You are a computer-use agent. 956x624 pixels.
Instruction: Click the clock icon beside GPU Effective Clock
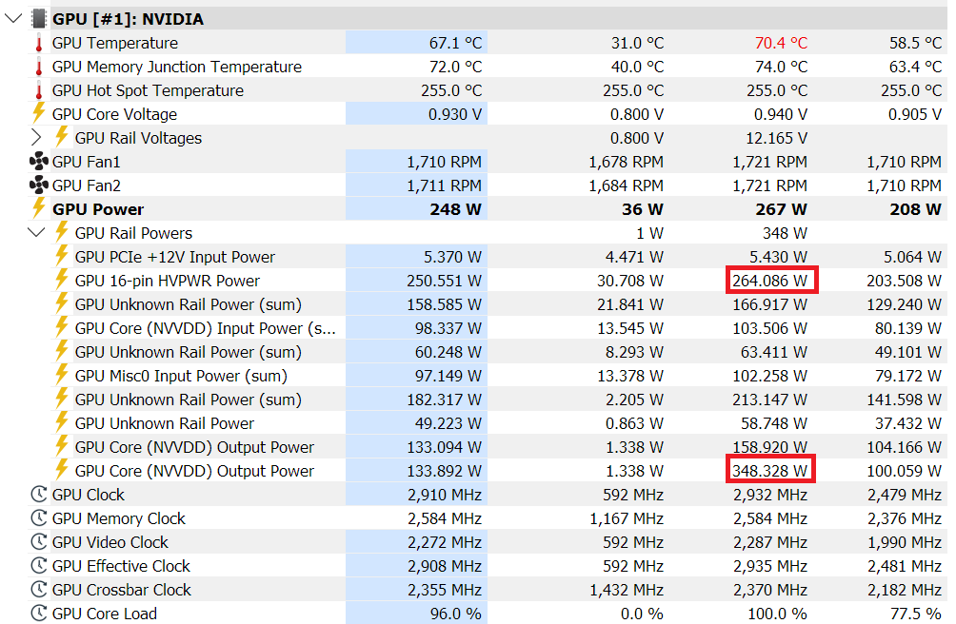pos(38,566)
